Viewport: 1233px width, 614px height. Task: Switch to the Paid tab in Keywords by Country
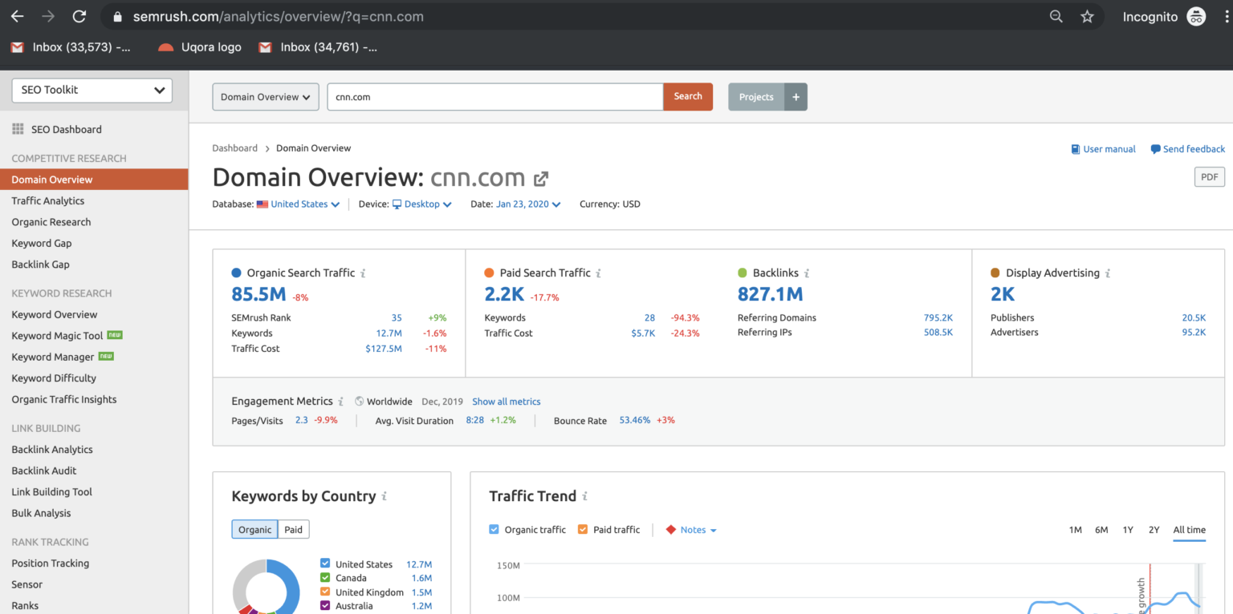click(x=294, y=529)
